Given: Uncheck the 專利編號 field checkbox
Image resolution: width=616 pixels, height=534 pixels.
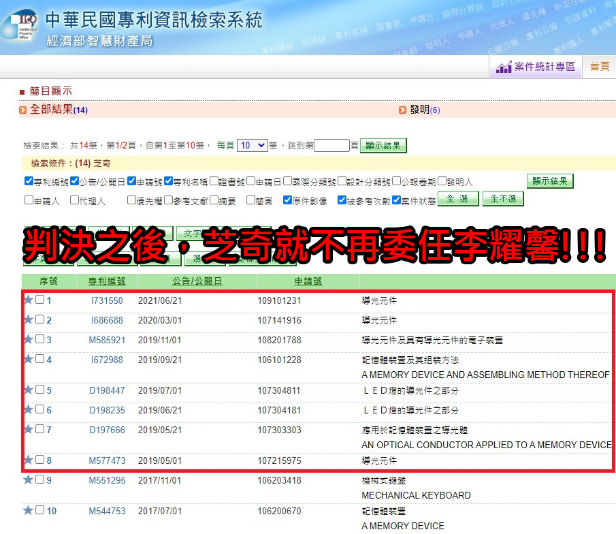Looking at the screenshot, I should pos(29,181).
